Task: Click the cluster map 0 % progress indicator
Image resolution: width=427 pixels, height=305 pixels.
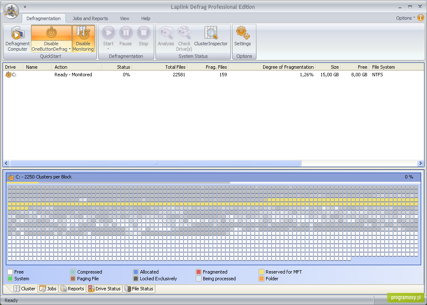Action: [409, 177]
